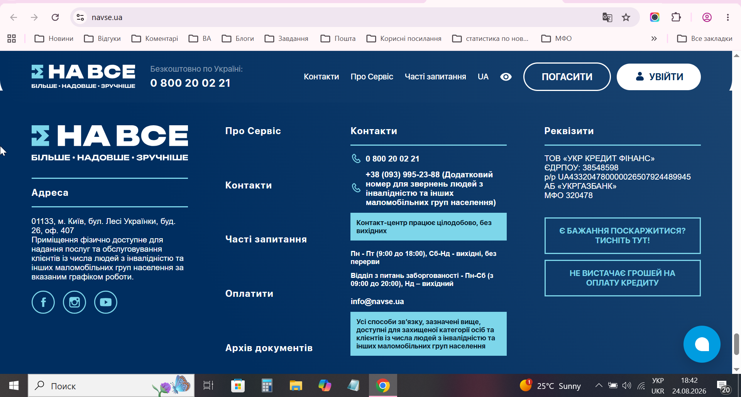Image resolution: width=741 pixels, height=397 pixels.
Task: Open the volume control in tray
Action: click(627, 385)
